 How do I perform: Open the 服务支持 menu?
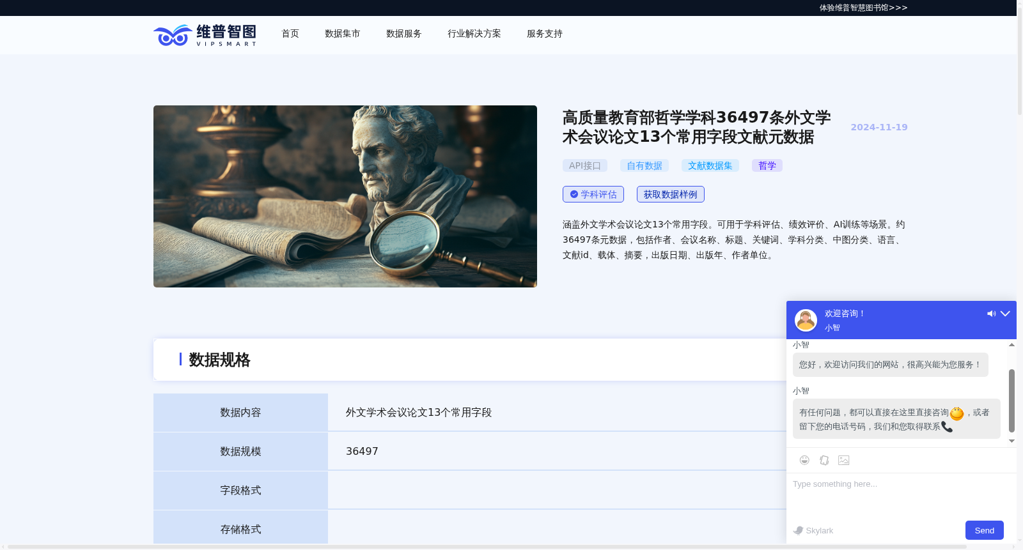click(x=545, y=34)
